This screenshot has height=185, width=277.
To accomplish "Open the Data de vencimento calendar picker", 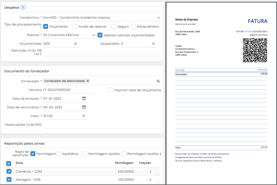I will click(x=84, y=107).
